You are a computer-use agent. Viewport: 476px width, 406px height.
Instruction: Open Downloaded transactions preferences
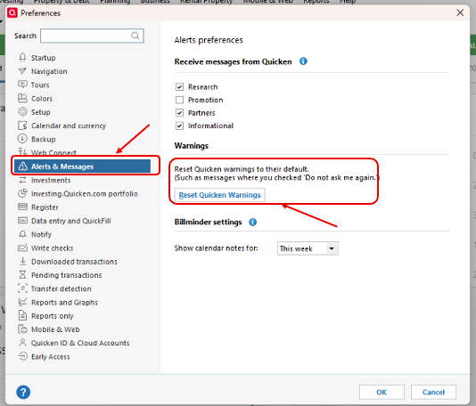tap(74, 262)
